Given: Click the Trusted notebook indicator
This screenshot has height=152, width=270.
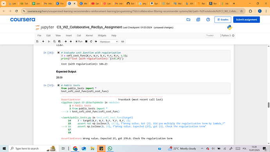Looking at the screenshot, I should coord(210,36).
